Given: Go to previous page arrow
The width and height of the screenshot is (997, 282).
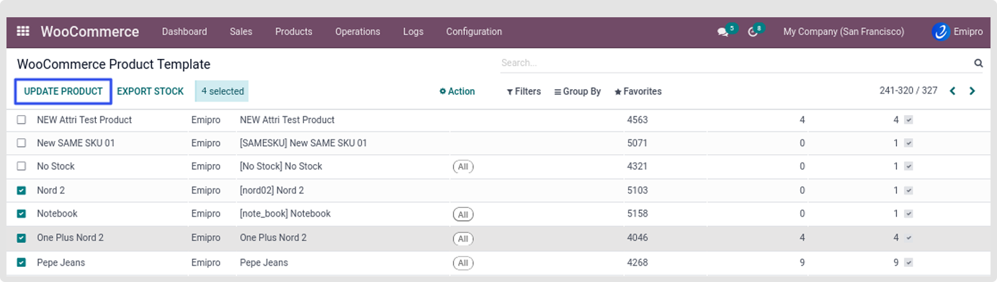Looking at the screenshot, I should (x=952, y=91).
